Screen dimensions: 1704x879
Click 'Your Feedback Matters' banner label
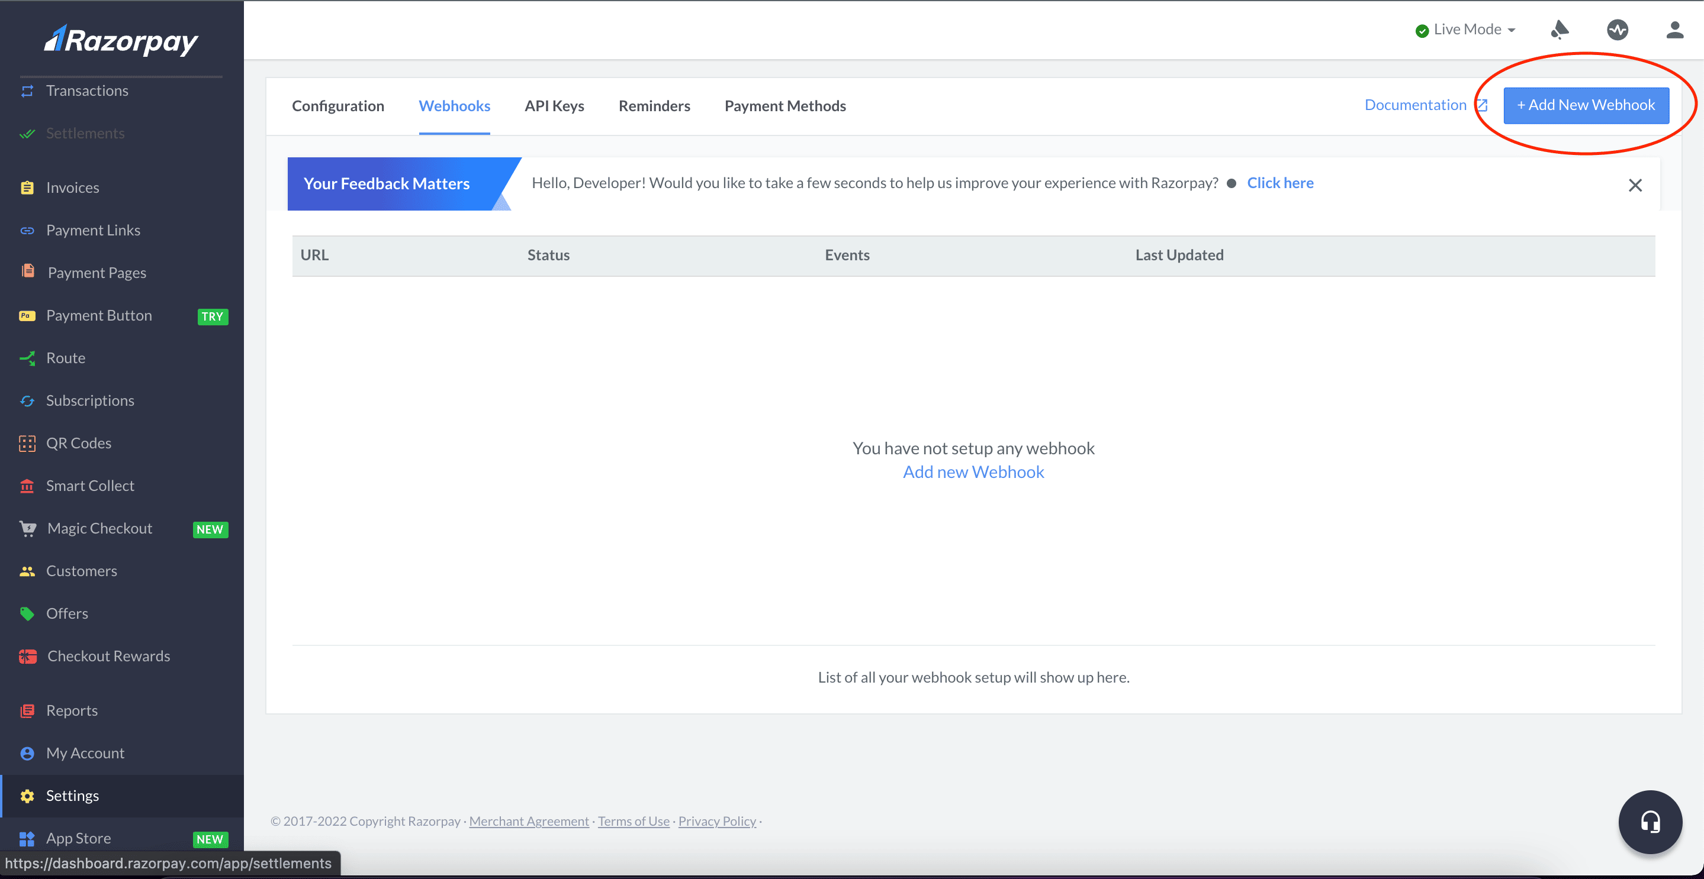[x=386, y=184]
